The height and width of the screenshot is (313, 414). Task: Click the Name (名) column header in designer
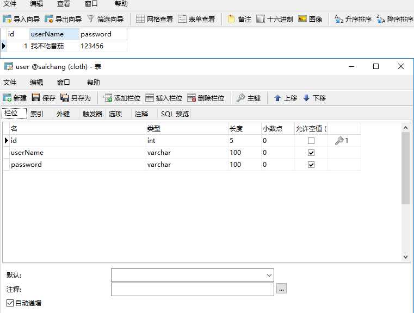(x=78, y=128)
